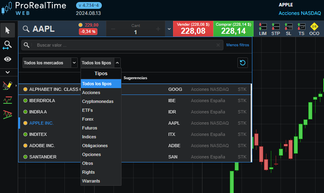Select Forex type option
This screenshot has height=193, width=324.
[101, 119]
